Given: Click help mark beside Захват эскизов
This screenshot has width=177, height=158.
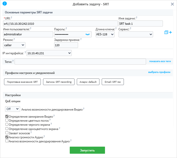Looking at the screenshot, I should (x=31, y=132).
